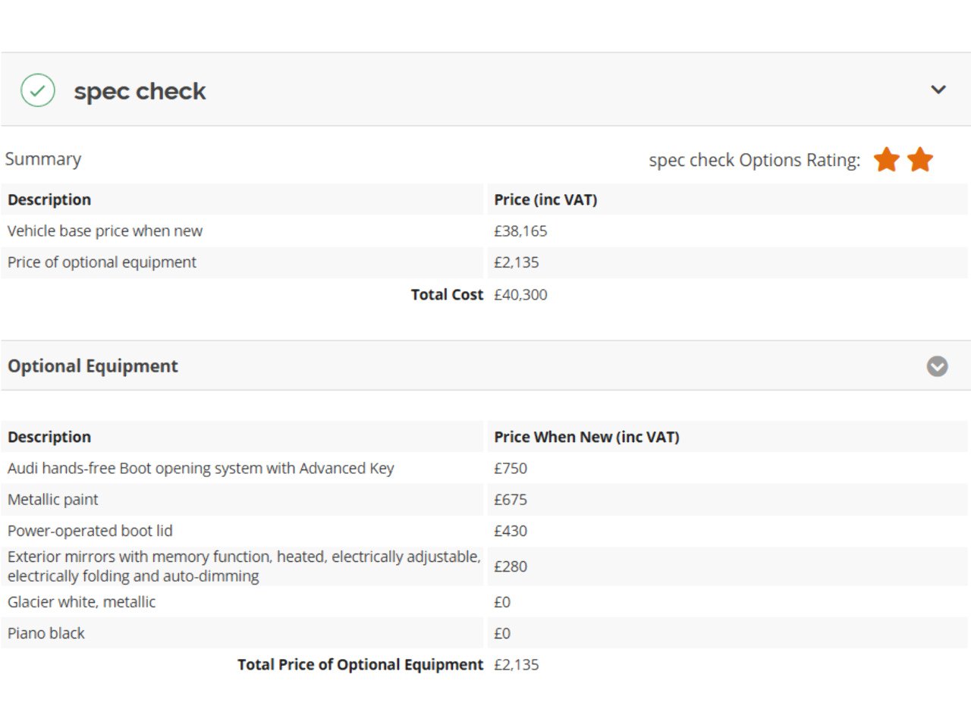This screenshot has width=971, height=728.
Task: Click the £750 price value
Action: click(x=511, y=469)
